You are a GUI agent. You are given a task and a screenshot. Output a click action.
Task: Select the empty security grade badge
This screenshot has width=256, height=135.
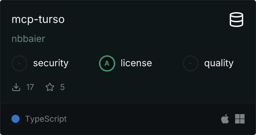click(20, 63)
